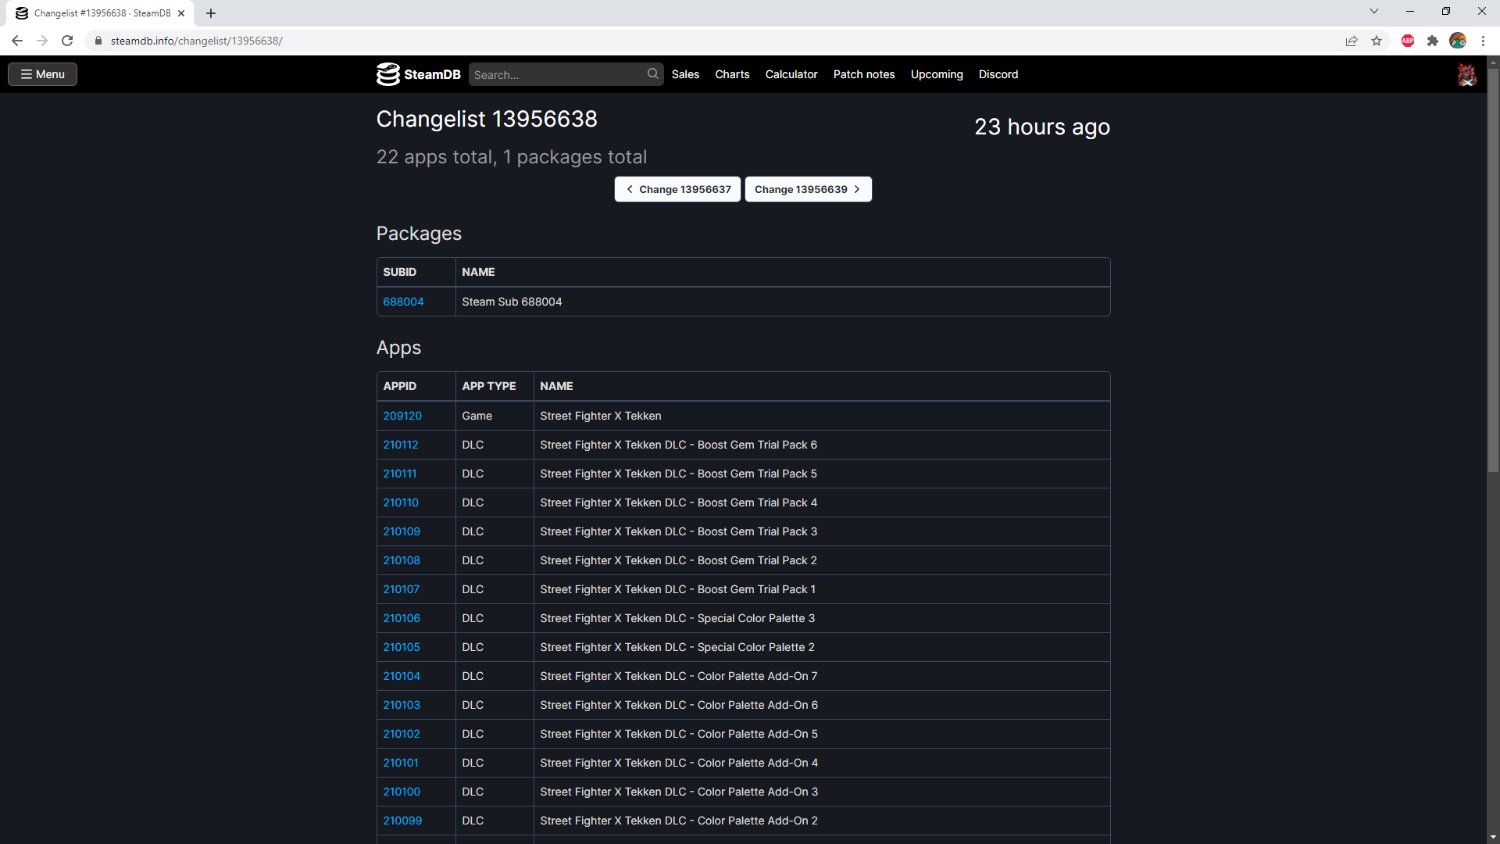
Task: Click Steam Sub 688004 name cell
Action: [x=783, y=302]
